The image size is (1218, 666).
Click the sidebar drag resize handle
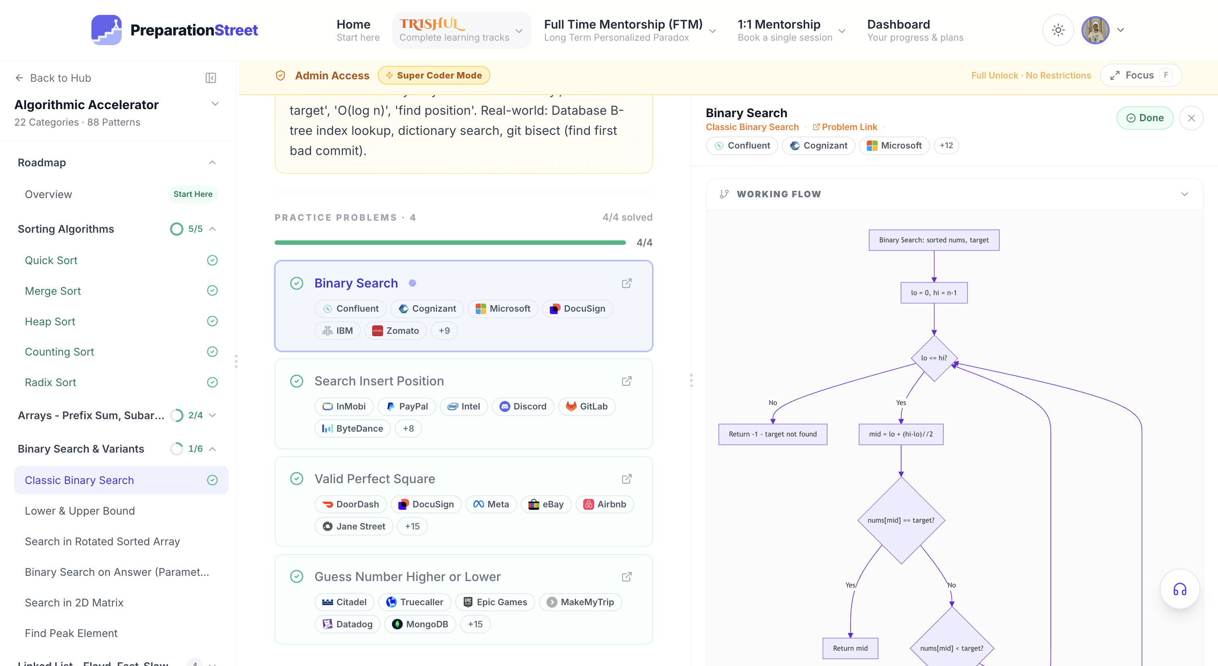[x=236, y=362]
